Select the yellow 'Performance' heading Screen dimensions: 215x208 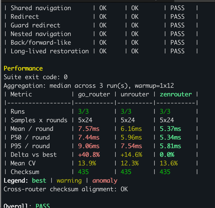tap(23, 68)
